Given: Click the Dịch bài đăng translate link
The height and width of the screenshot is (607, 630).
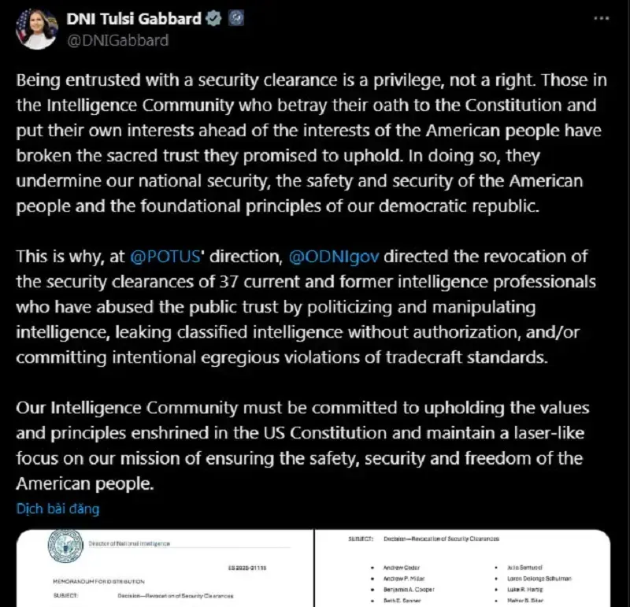Looking at the screenshot, I should pyautogui.click(x=57, y=509).
